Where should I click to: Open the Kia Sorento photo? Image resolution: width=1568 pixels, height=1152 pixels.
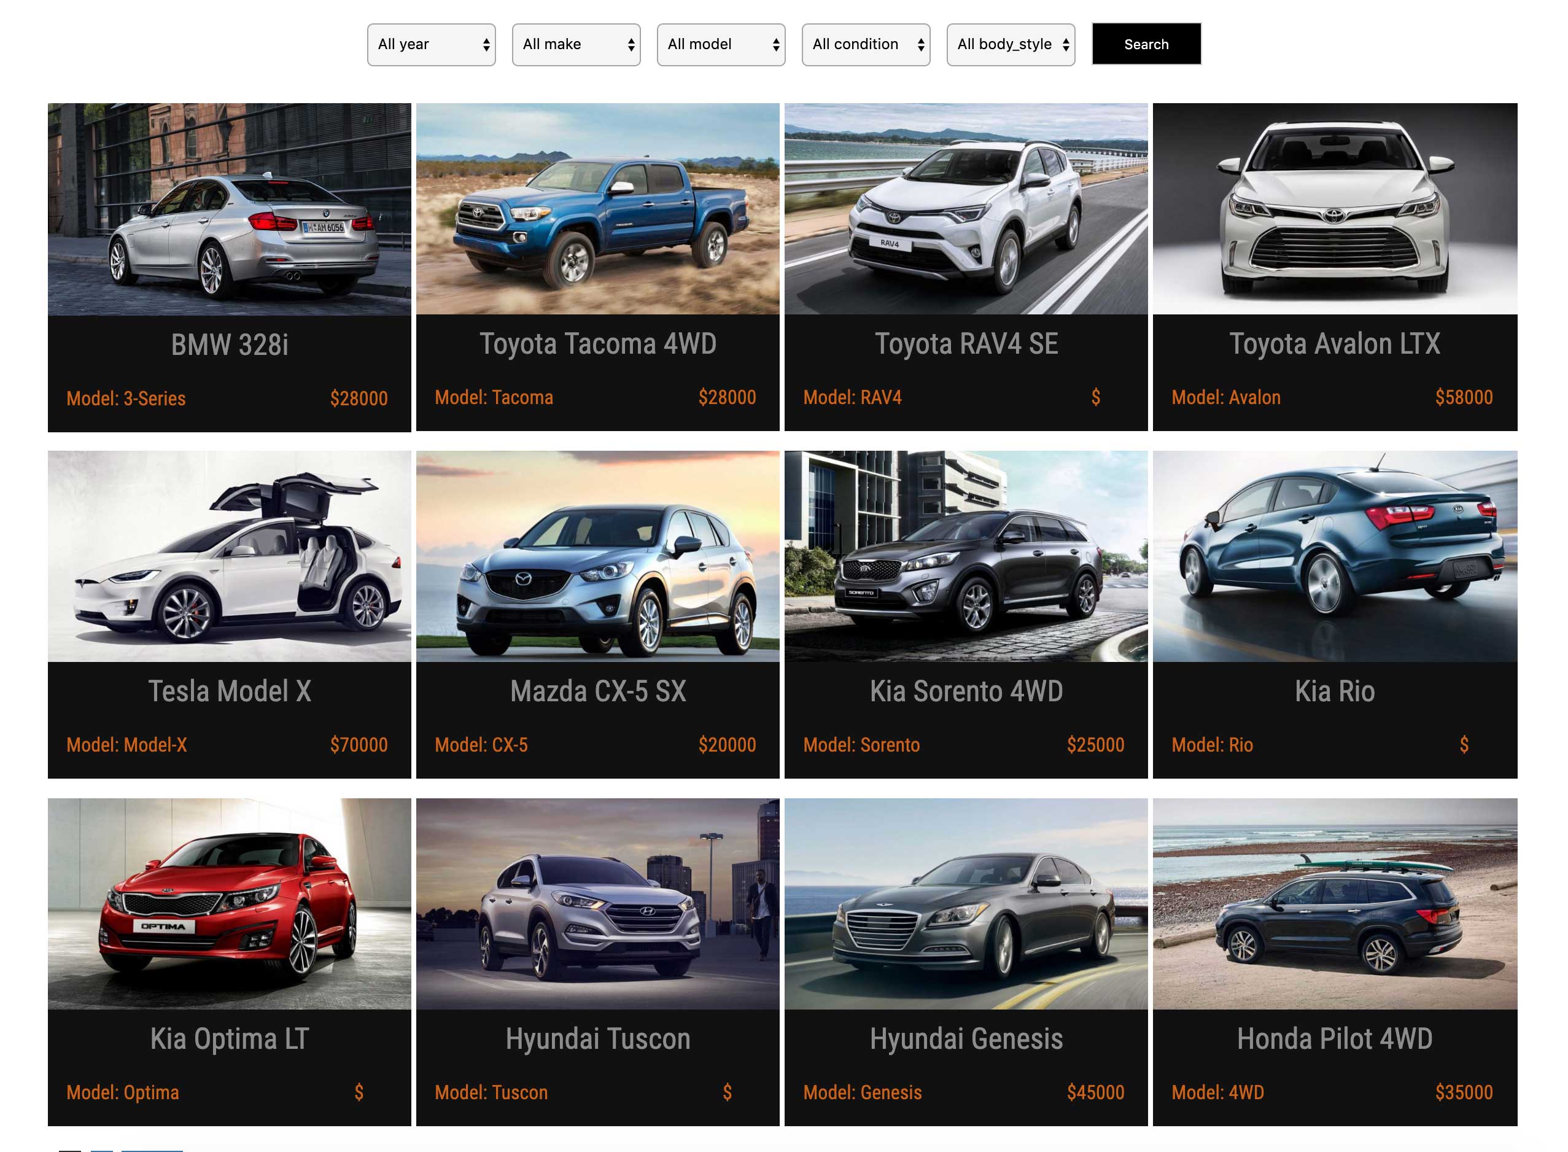(966, 556)
